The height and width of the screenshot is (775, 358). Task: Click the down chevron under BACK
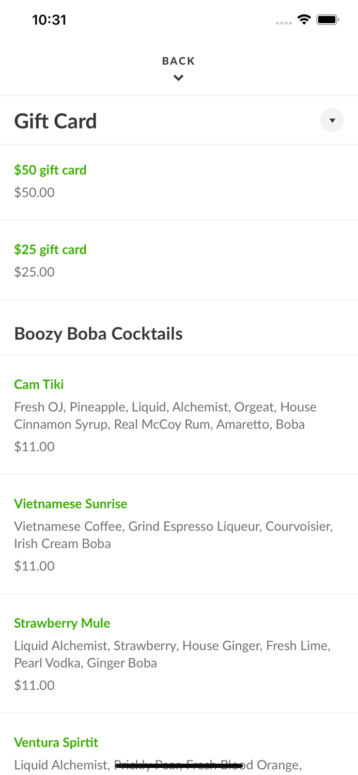178,78
